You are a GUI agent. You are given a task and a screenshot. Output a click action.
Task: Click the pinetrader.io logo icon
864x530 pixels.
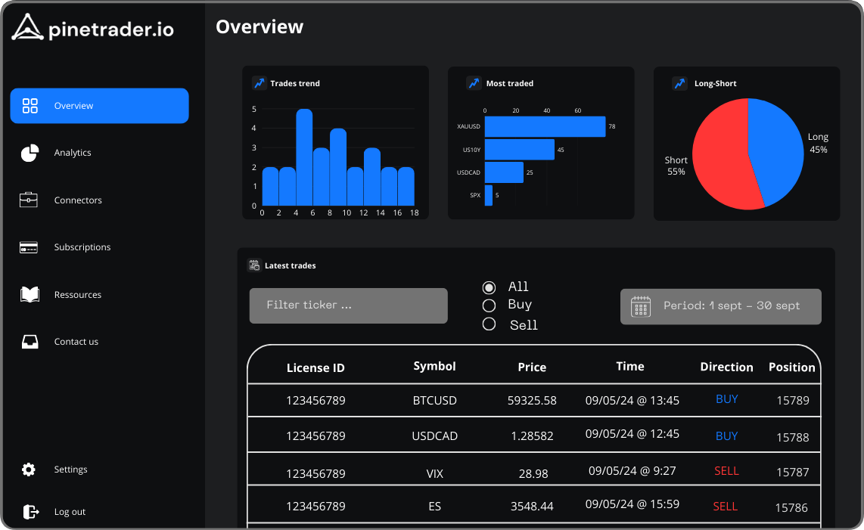point(27,27)
